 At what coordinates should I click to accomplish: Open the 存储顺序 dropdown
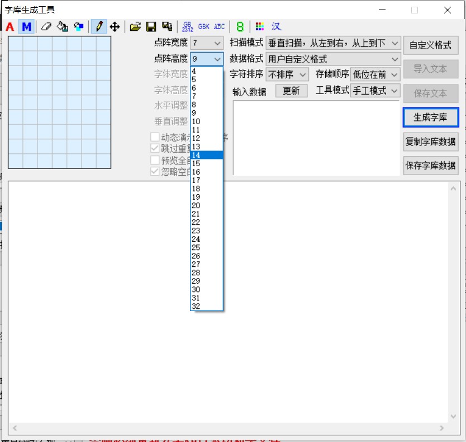point(375,75)
